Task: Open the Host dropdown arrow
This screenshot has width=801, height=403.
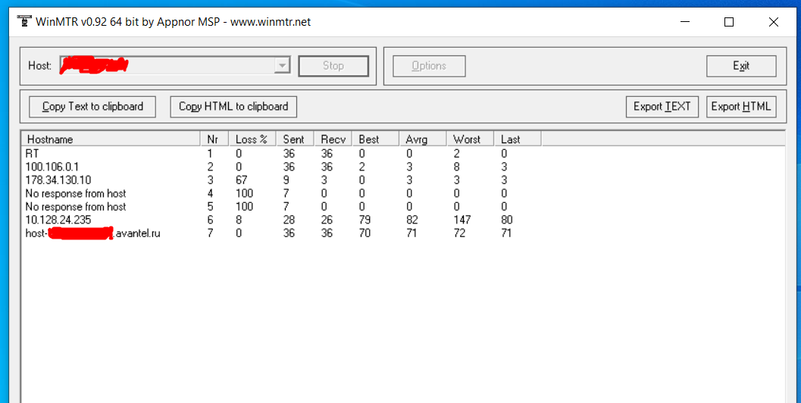Action: coord(282,66)
